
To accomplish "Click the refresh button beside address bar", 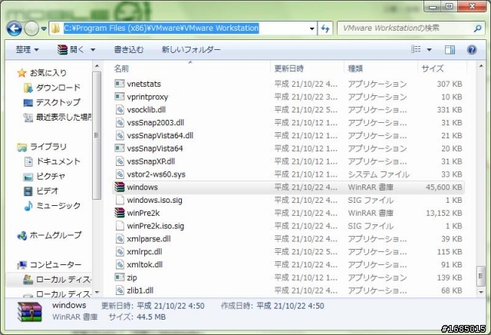I will click(325, 28).
